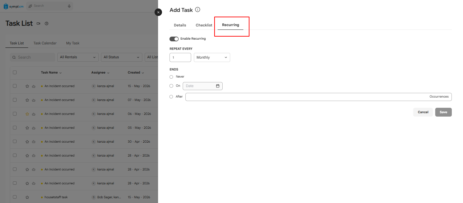Click the B avatar for Bob Sager

click(94, 197)
